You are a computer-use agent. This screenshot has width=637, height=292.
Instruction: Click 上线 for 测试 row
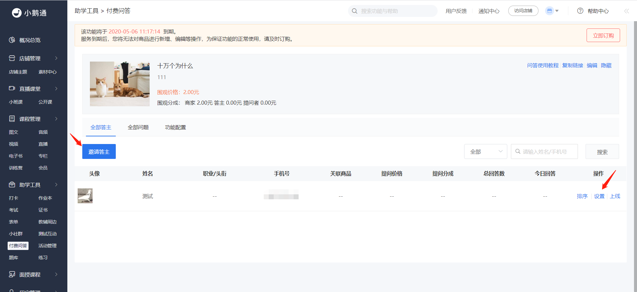pos(615,196)
